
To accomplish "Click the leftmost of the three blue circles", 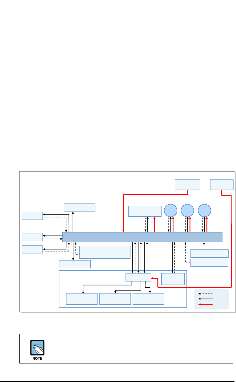I will pos(170,210).
